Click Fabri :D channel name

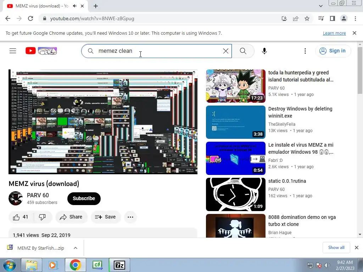275,160
